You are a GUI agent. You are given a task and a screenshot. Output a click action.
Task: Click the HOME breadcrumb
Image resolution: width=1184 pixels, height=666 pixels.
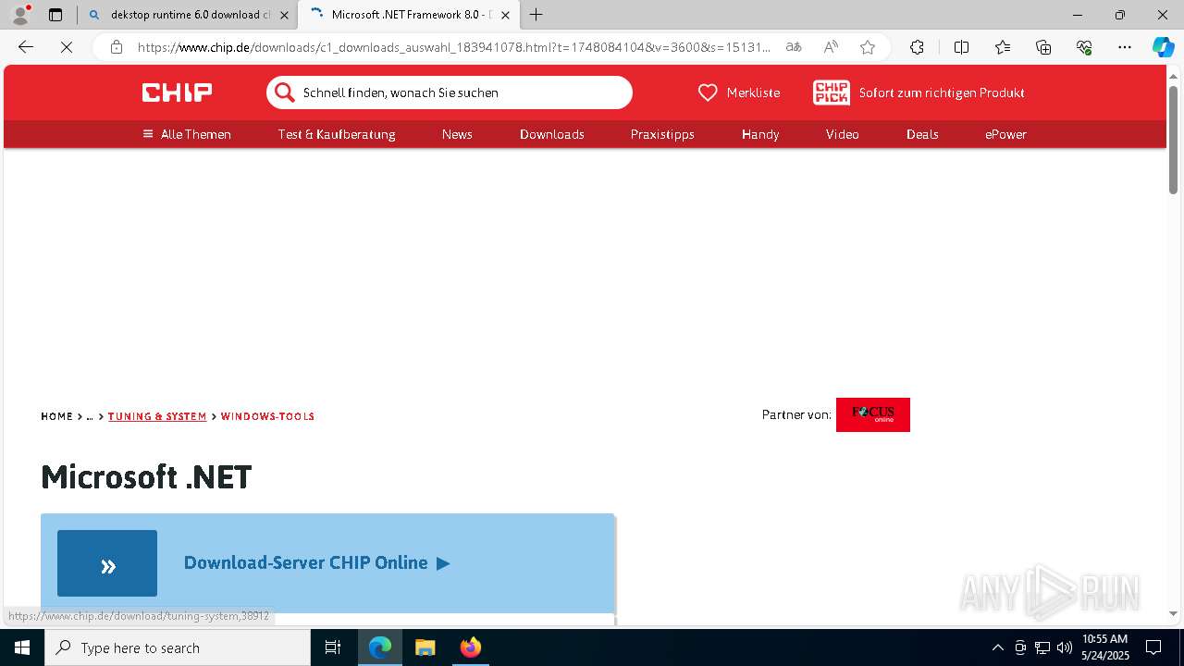pos(56,416)
